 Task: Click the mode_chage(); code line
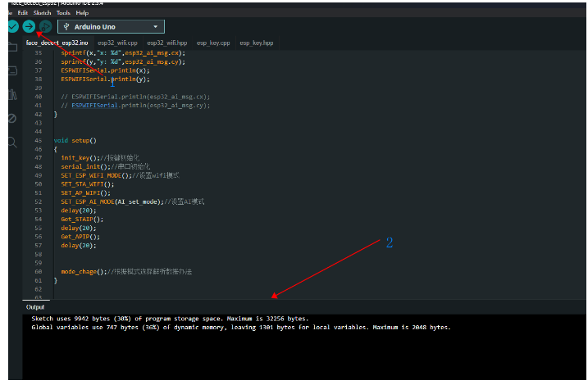click(x=126, y=271)
